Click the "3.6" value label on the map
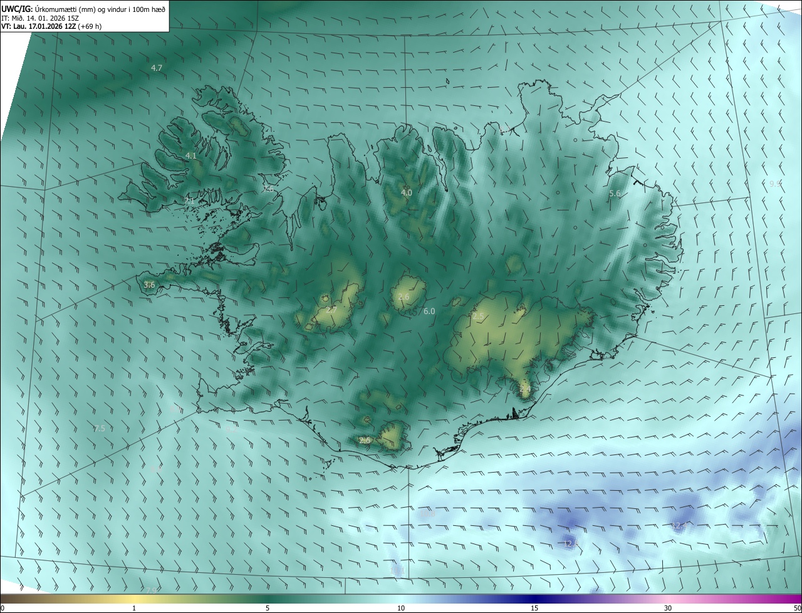 pos(149,285)
